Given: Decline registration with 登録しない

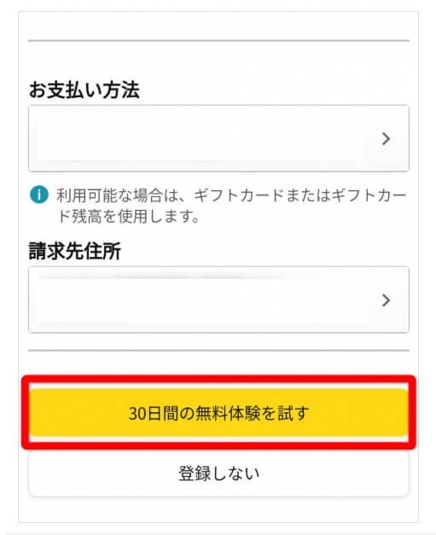Looking at the screenshot, I should [x=218, y=474].
